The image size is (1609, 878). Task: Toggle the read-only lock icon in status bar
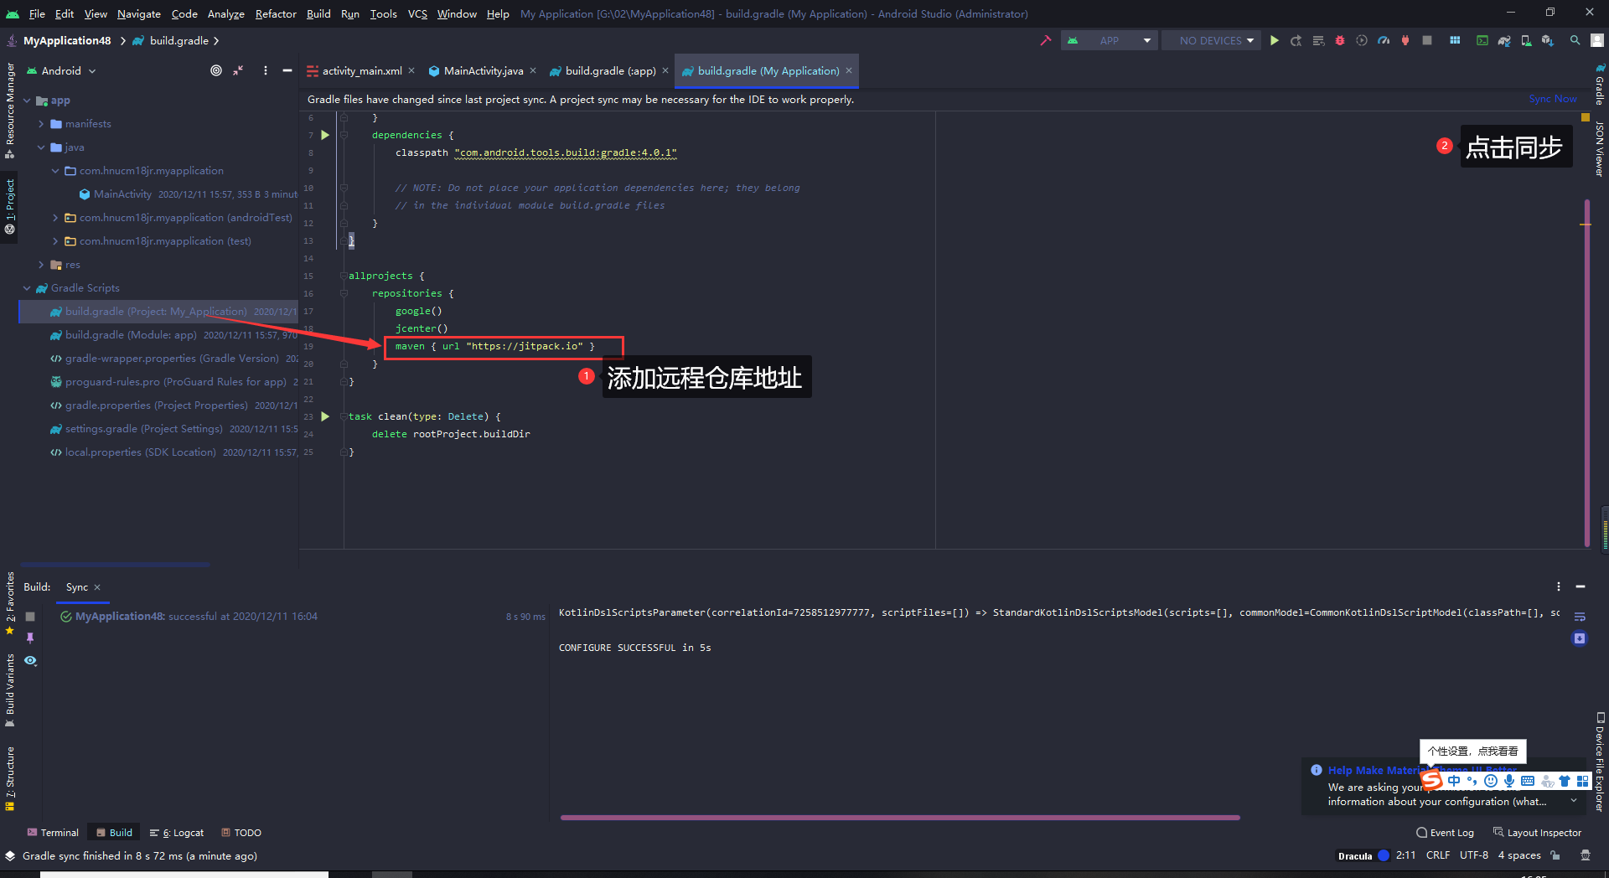tap(1555, 855)
